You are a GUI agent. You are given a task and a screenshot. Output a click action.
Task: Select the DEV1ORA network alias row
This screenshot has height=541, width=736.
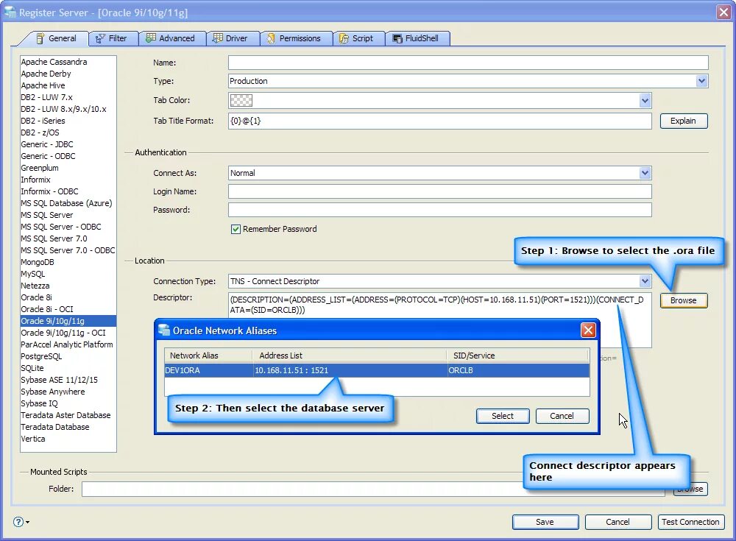(x=377, y=370)
